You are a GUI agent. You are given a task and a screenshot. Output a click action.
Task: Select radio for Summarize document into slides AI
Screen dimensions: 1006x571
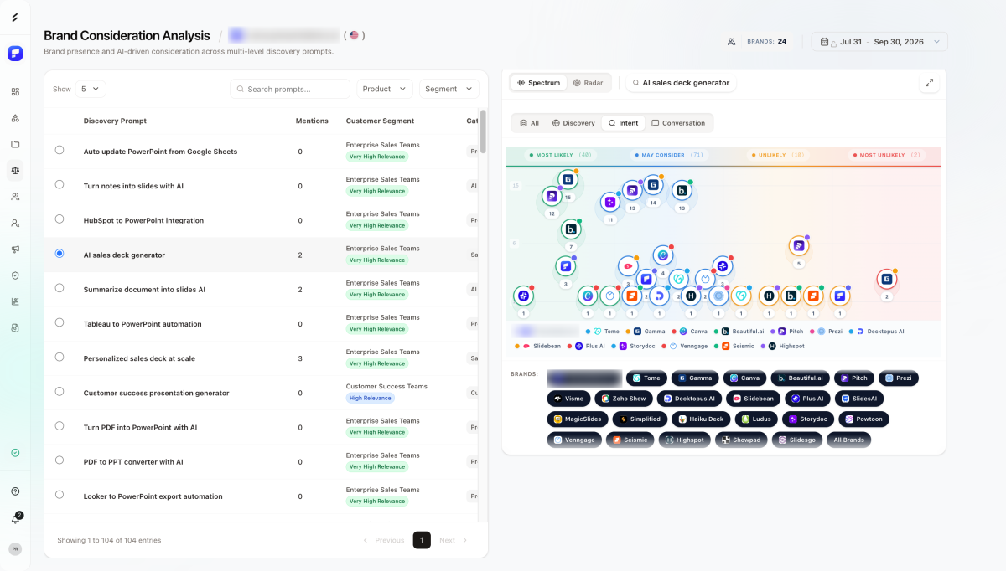[x=60, y=287]
